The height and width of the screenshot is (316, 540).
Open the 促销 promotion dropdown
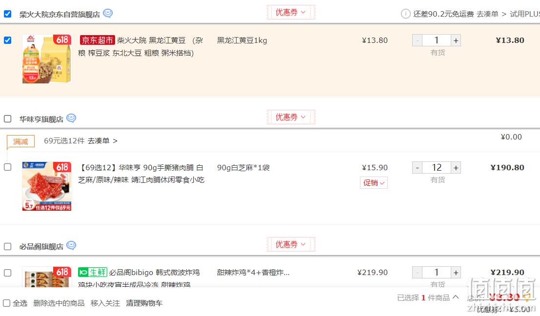(x=374, y=183)
